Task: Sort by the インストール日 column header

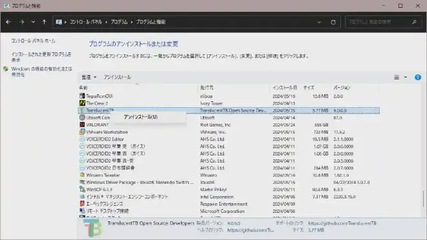Action: pos(285,88)
